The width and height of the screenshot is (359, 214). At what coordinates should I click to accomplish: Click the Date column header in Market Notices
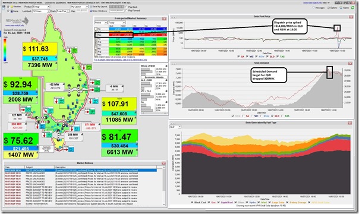tap(14, 167)
